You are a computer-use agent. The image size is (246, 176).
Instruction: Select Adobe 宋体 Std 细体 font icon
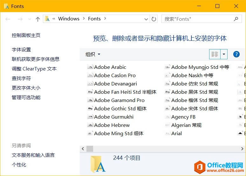click(x=167, y=108)
